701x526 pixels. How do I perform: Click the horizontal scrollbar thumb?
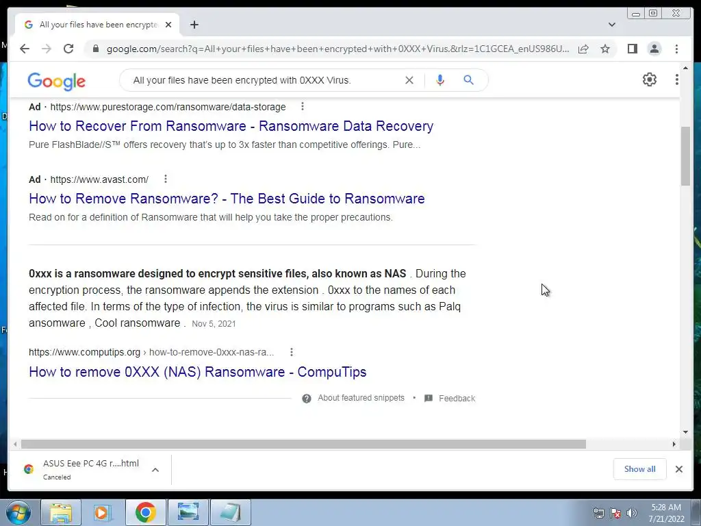click(x=303, y=444)
